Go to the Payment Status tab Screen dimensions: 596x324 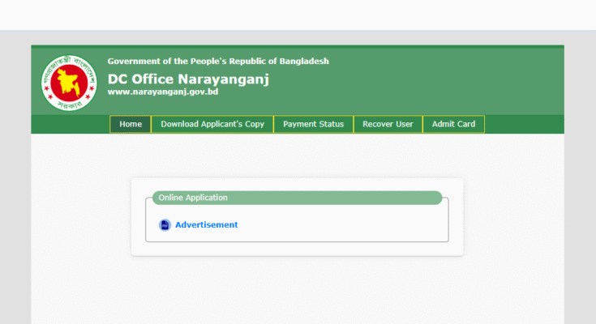(313, 124)
